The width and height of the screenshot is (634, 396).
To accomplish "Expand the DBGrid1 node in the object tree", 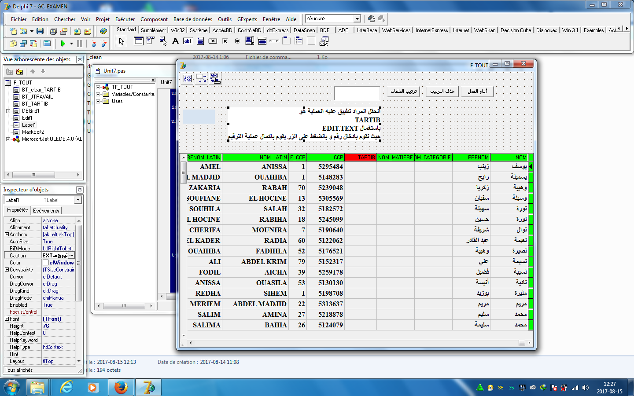I will pyautogui.click(x=8, y=111).
